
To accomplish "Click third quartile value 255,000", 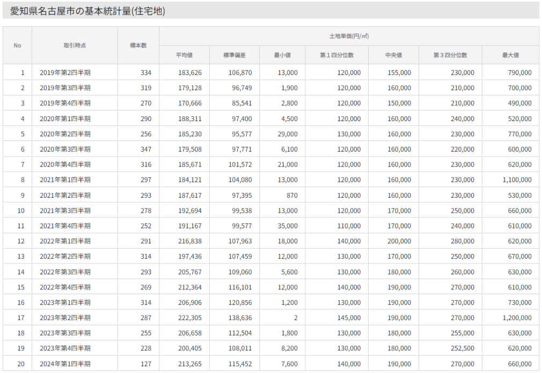I will 463,333.
